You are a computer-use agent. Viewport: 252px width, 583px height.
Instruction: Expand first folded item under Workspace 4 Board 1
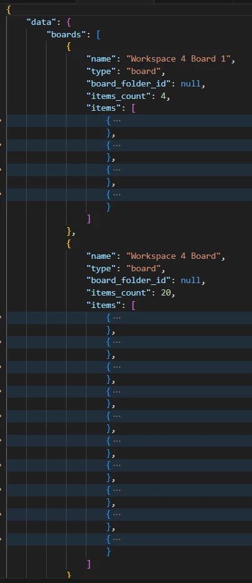116,121
